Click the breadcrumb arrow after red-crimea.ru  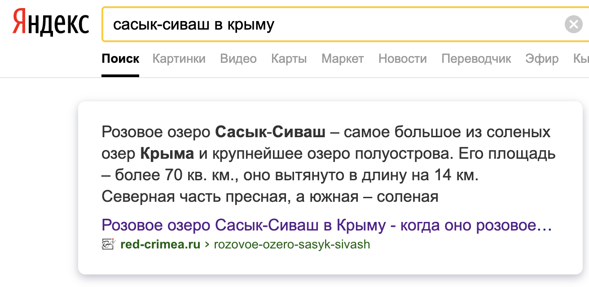pyautogui.click(x=207, y=245)
